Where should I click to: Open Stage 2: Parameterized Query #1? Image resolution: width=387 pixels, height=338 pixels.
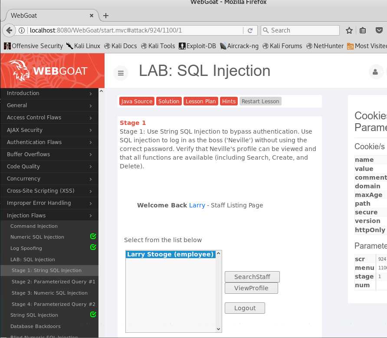(53, 282)
